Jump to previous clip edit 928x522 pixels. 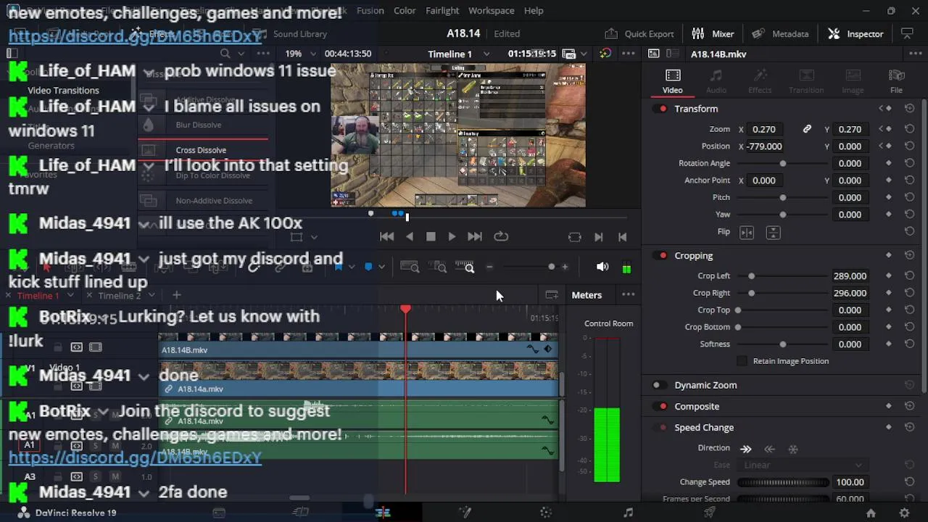622,237
